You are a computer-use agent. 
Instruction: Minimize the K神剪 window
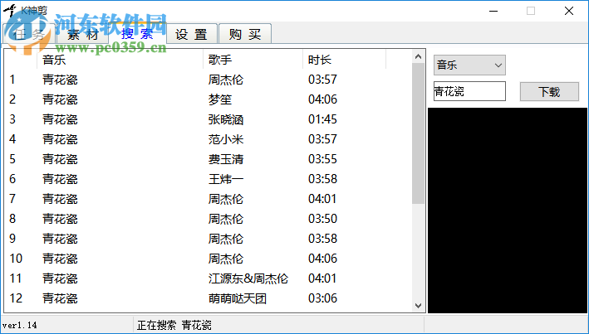click(493, 11)
